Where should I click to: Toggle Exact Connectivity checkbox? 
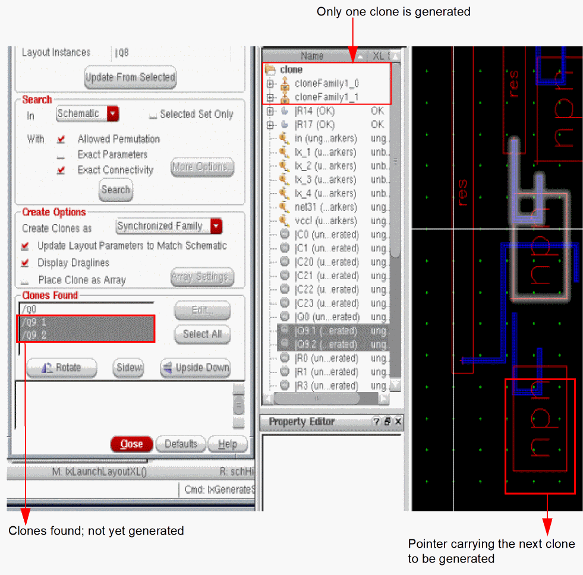(x=61, y=170)
